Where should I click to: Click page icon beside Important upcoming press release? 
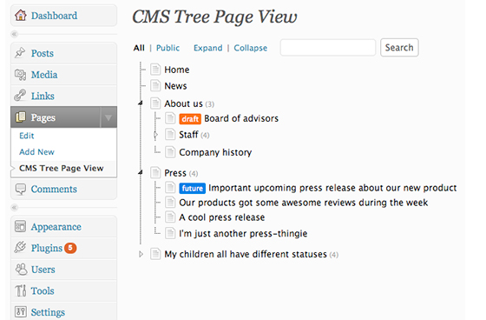(170, 187)
